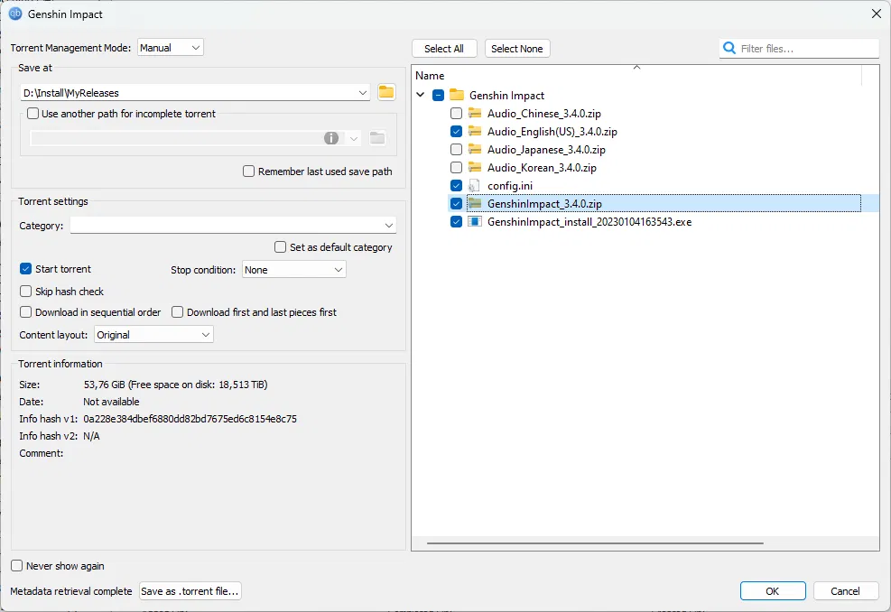The height and width of the screenshot is (612, 891).
Task: Uncheck GenshinImpact_3.4.0.zip checkbox
Action: click(x=456, y=203)
